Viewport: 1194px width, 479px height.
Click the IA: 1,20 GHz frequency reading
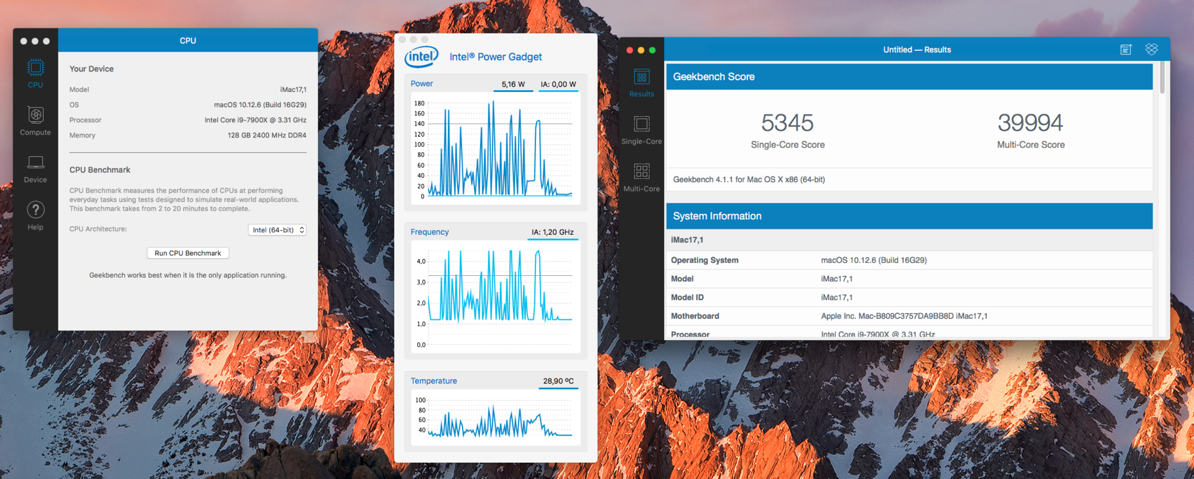[x=552, y=232]
